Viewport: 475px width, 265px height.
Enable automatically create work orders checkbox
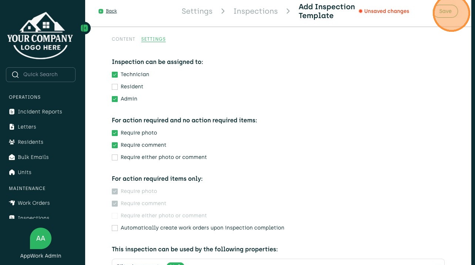tap(115, 228)
